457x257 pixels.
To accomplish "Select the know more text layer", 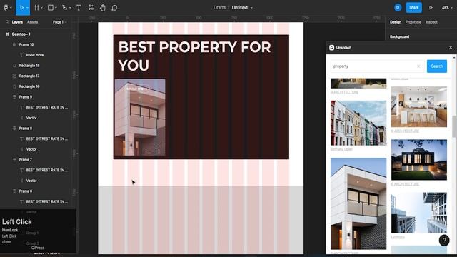I will point(35,55).
